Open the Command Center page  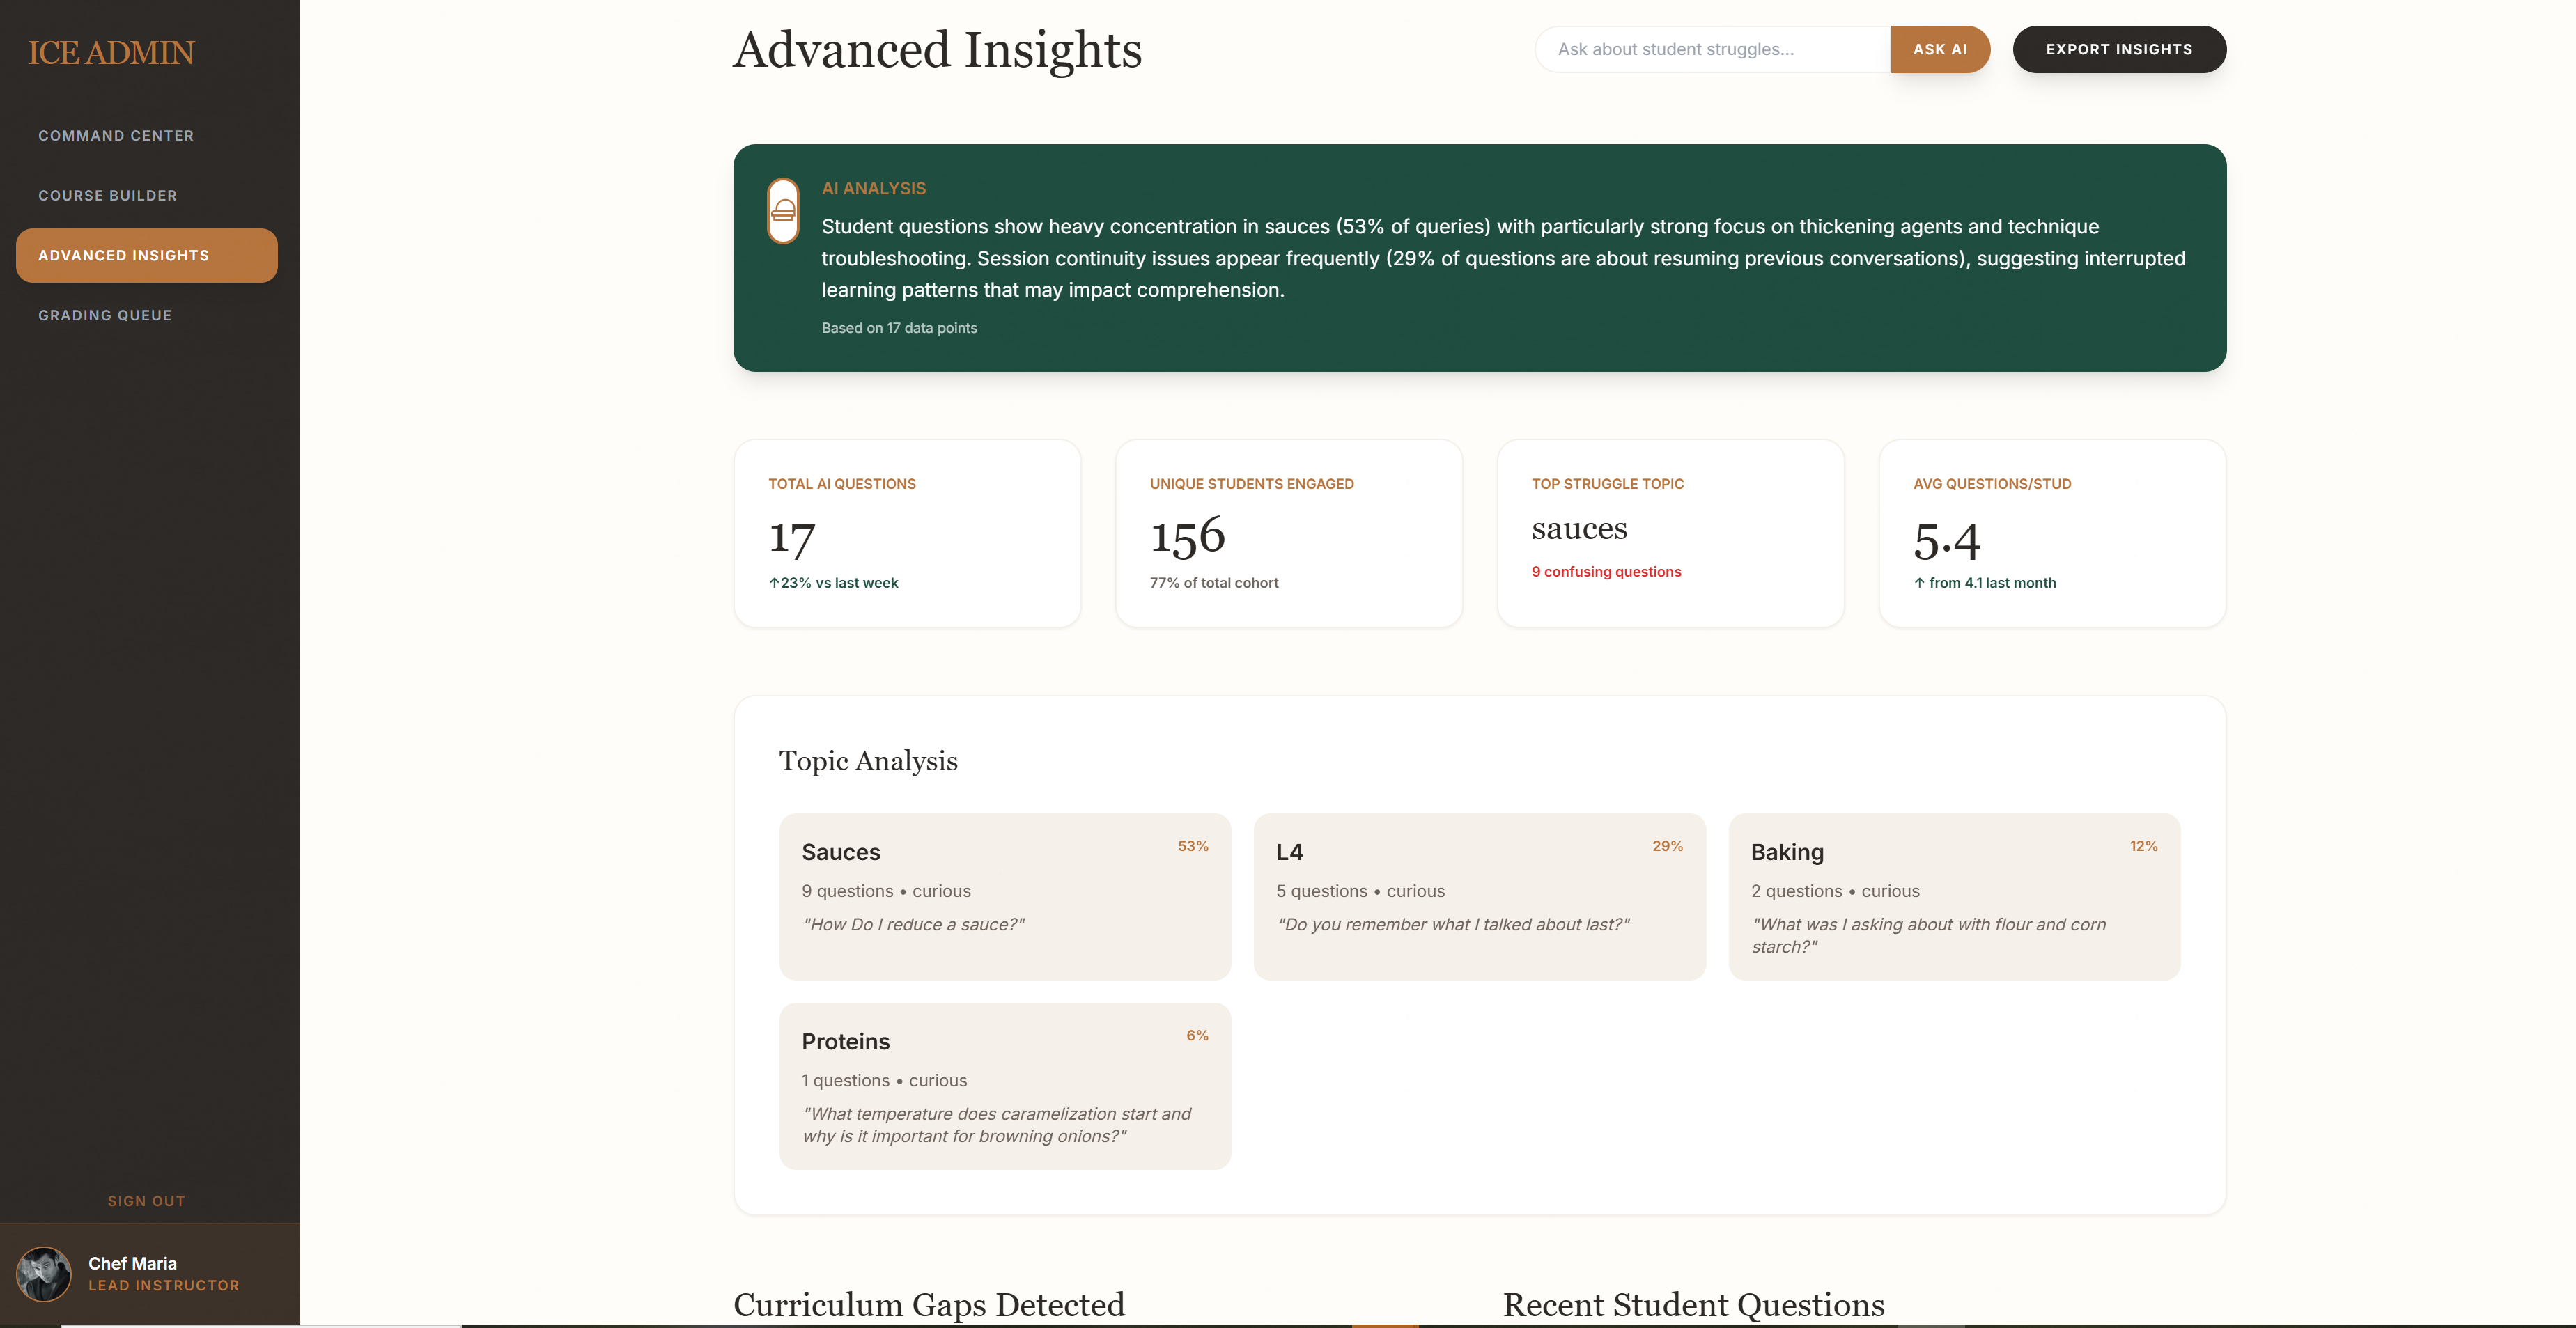click(x=116, y=136)
